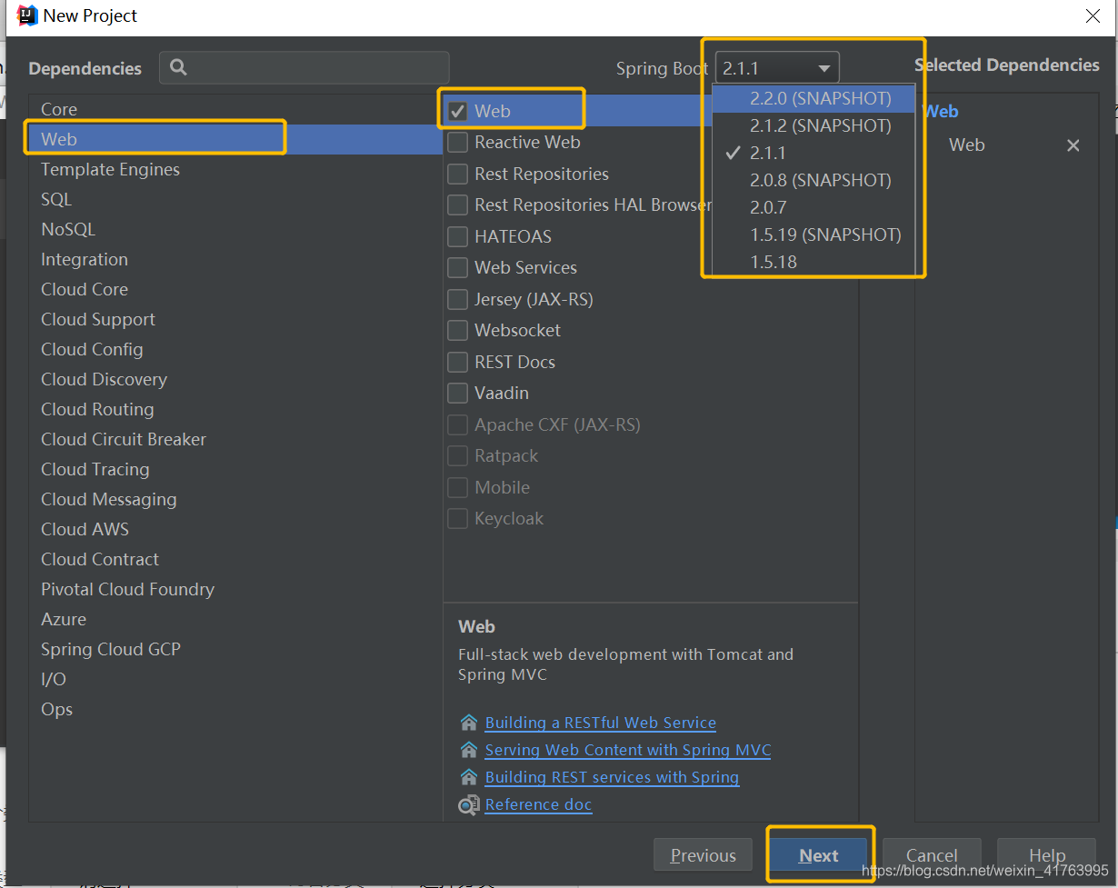Open Serving Web Content with Spring MVC link
Viewport: 1118px width, 888px height.
pyautogui.click(x=628, y=750)
